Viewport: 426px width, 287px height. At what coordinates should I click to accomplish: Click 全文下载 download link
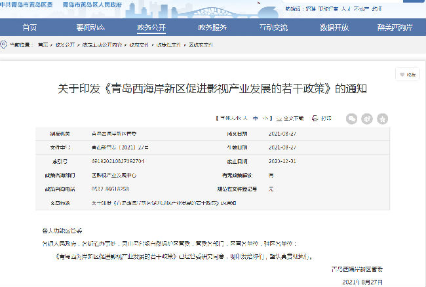click(x=294, y=119)
